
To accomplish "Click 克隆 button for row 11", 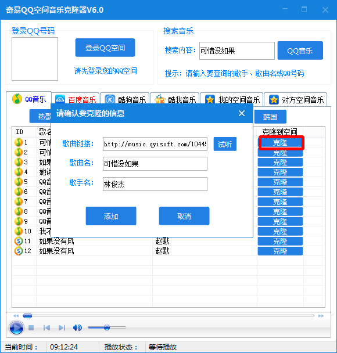I will tap(280, 242).
